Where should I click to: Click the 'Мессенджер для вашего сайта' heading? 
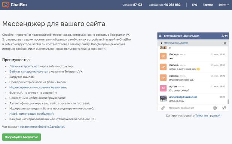(x=54, y=24)
